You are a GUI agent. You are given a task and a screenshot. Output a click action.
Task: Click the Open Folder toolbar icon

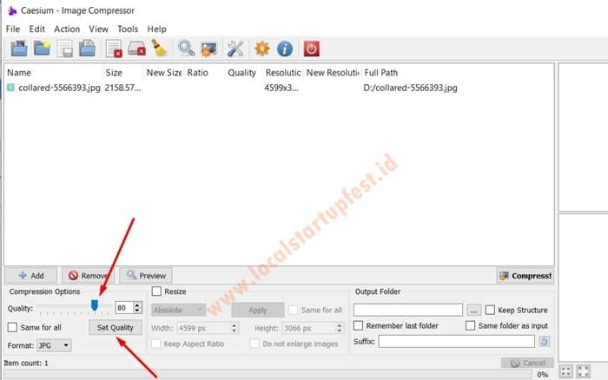pos(42,49)
